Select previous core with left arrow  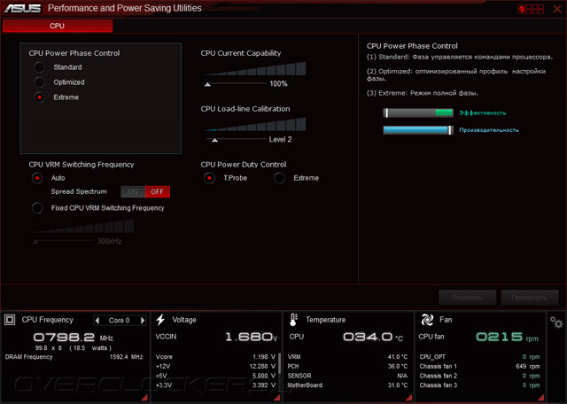pyautogui.click(x=97, y=321)
